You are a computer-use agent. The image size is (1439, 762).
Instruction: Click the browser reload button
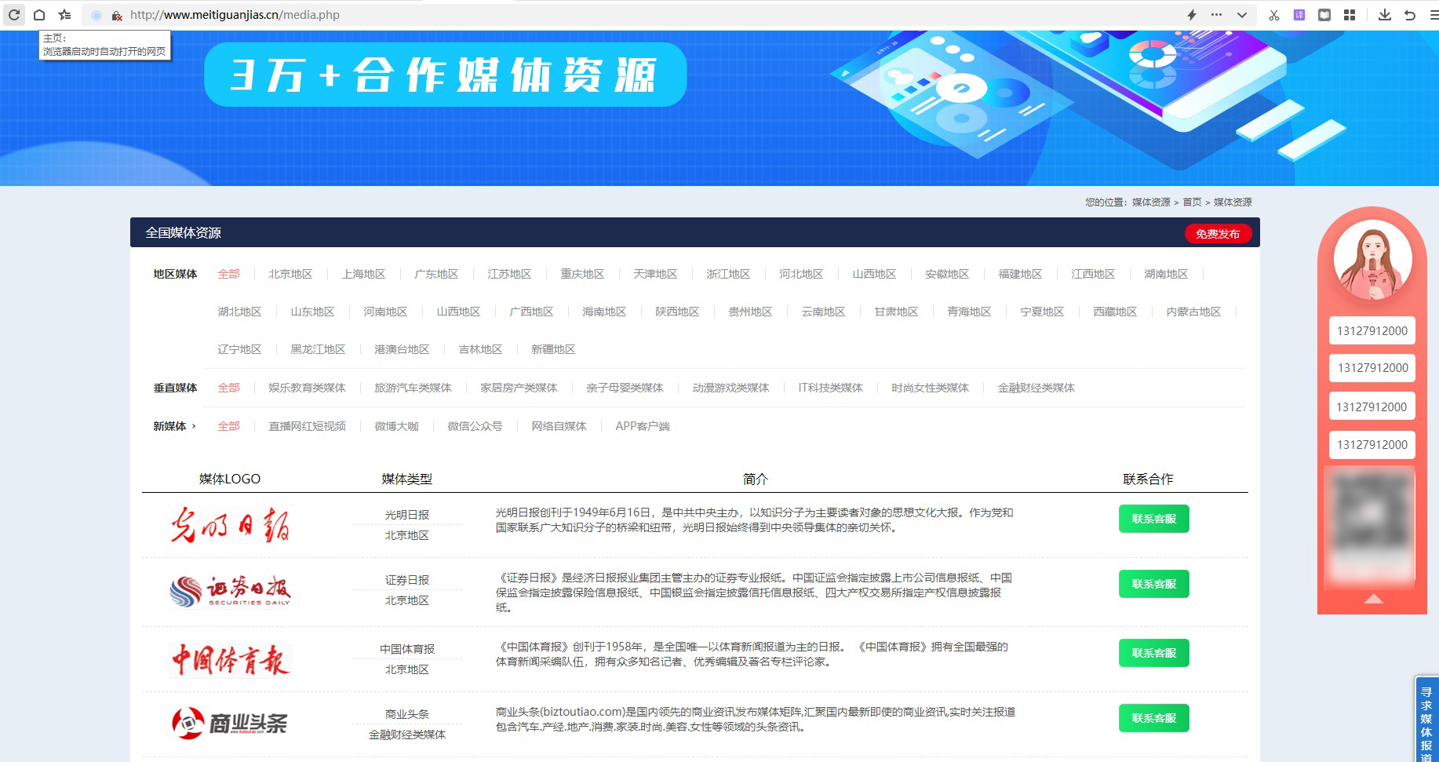pos(14,15)
